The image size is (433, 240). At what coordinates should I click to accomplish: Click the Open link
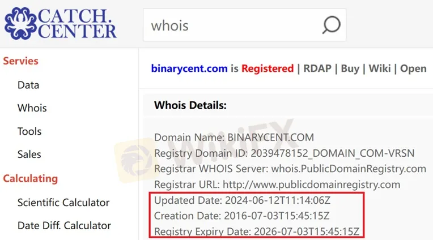pyautogui.click(x=413, y=68)
